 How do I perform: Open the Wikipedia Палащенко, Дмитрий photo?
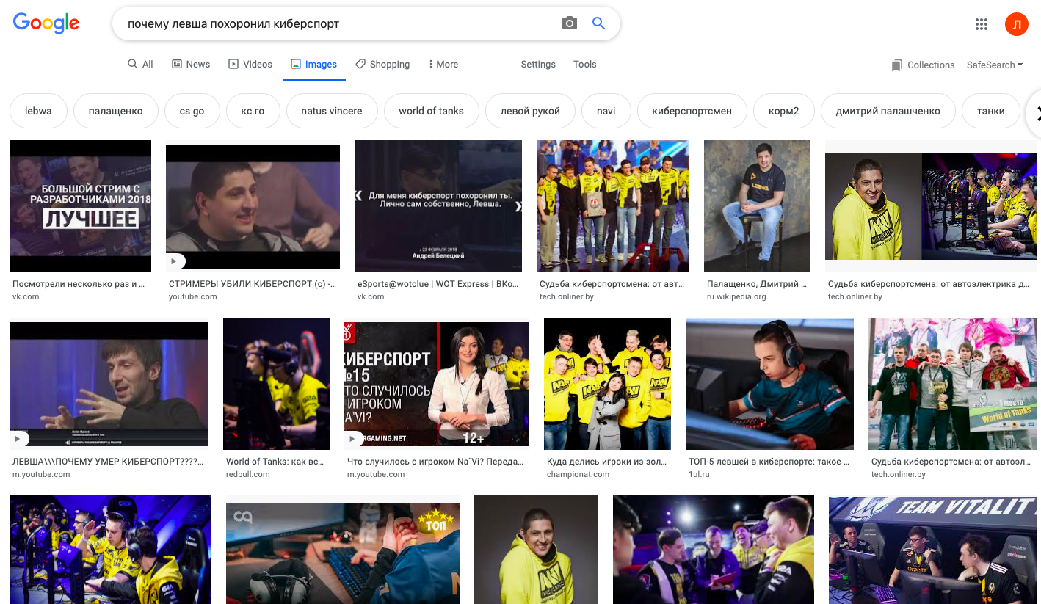point(757,206)
